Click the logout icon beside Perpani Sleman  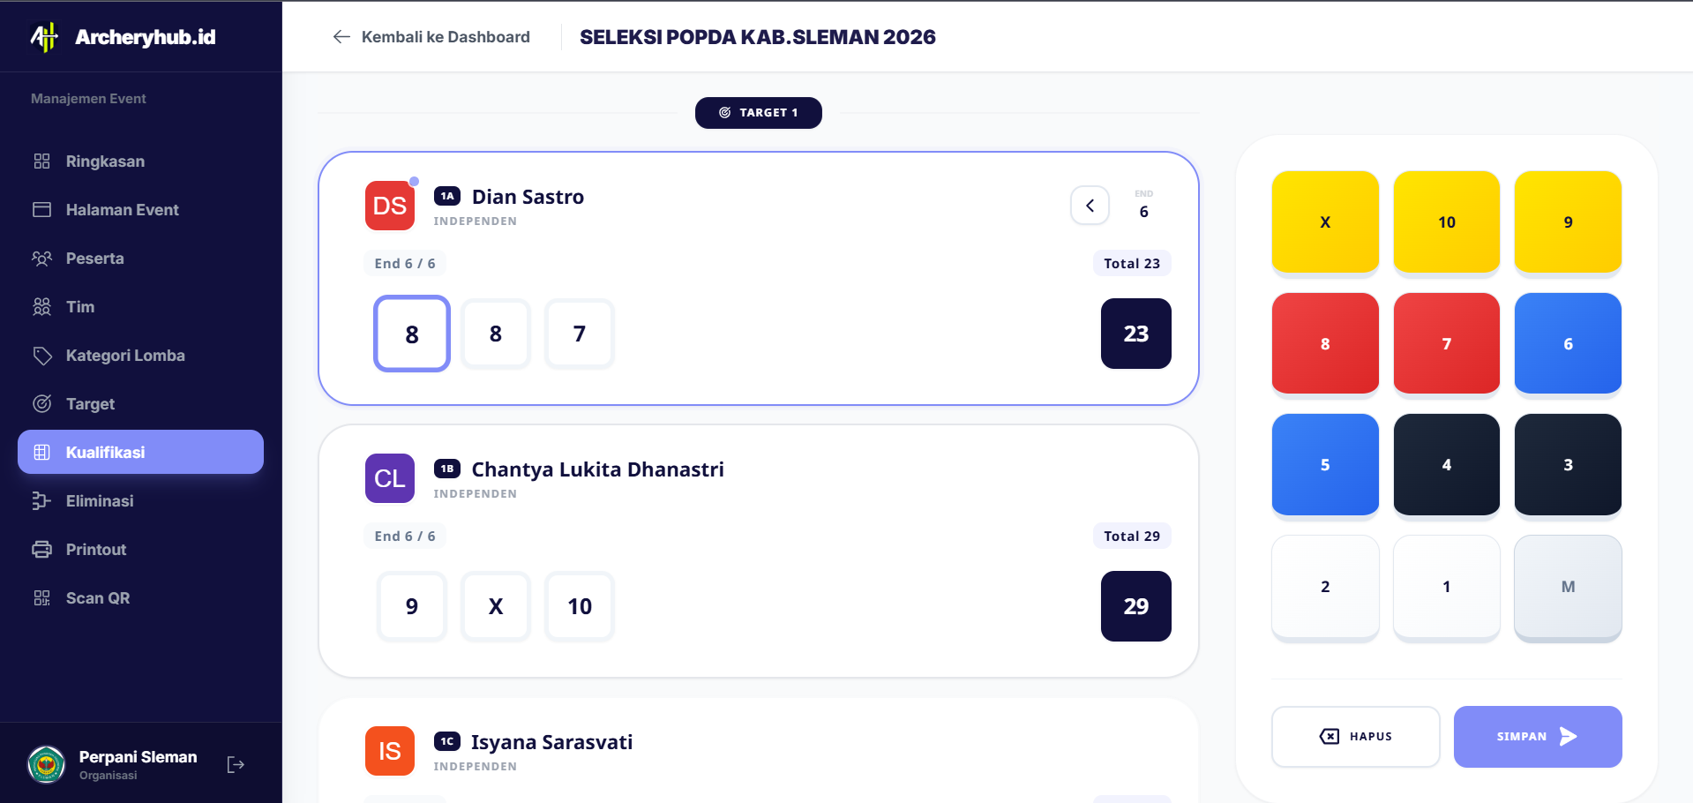(235, 763)
